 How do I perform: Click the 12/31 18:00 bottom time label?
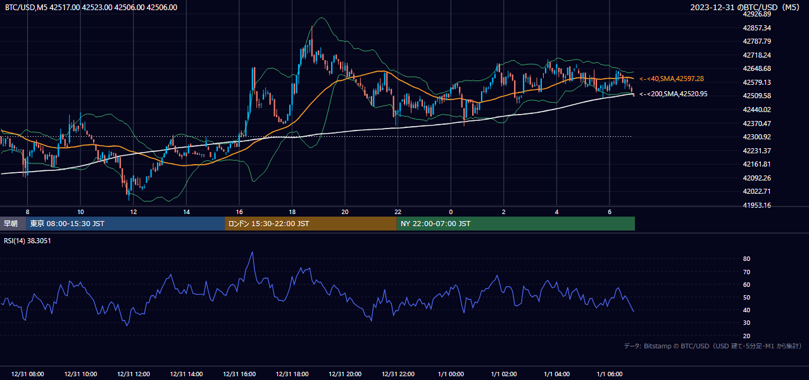[x=292, y=374]
